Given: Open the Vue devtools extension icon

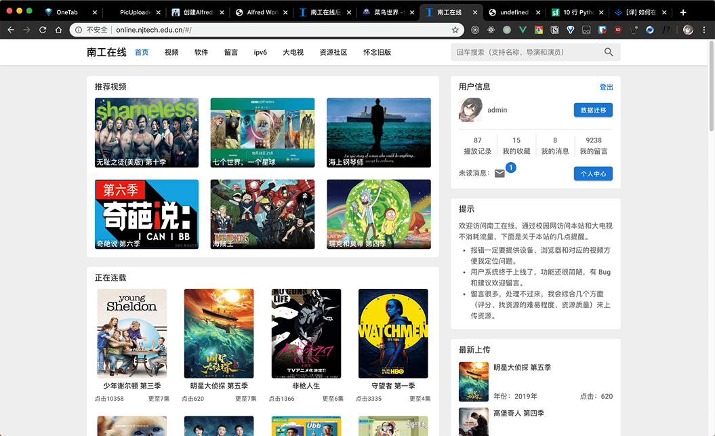Looking at the screenshot, I should point(523,30).
